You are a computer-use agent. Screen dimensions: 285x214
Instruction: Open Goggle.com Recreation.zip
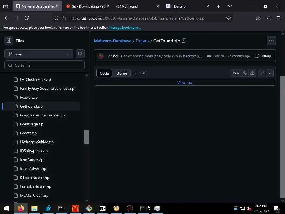point(42,115)
